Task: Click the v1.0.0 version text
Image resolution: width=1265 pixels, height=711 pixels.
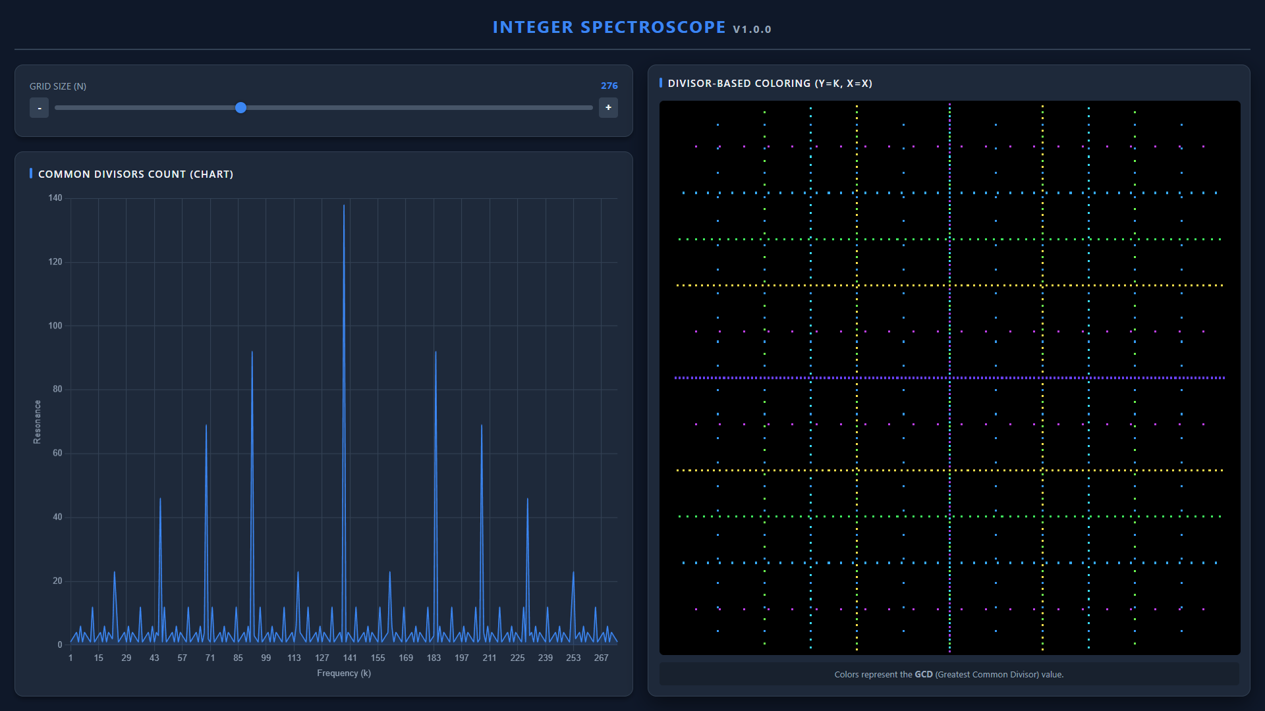Action: tap(752, 30)
